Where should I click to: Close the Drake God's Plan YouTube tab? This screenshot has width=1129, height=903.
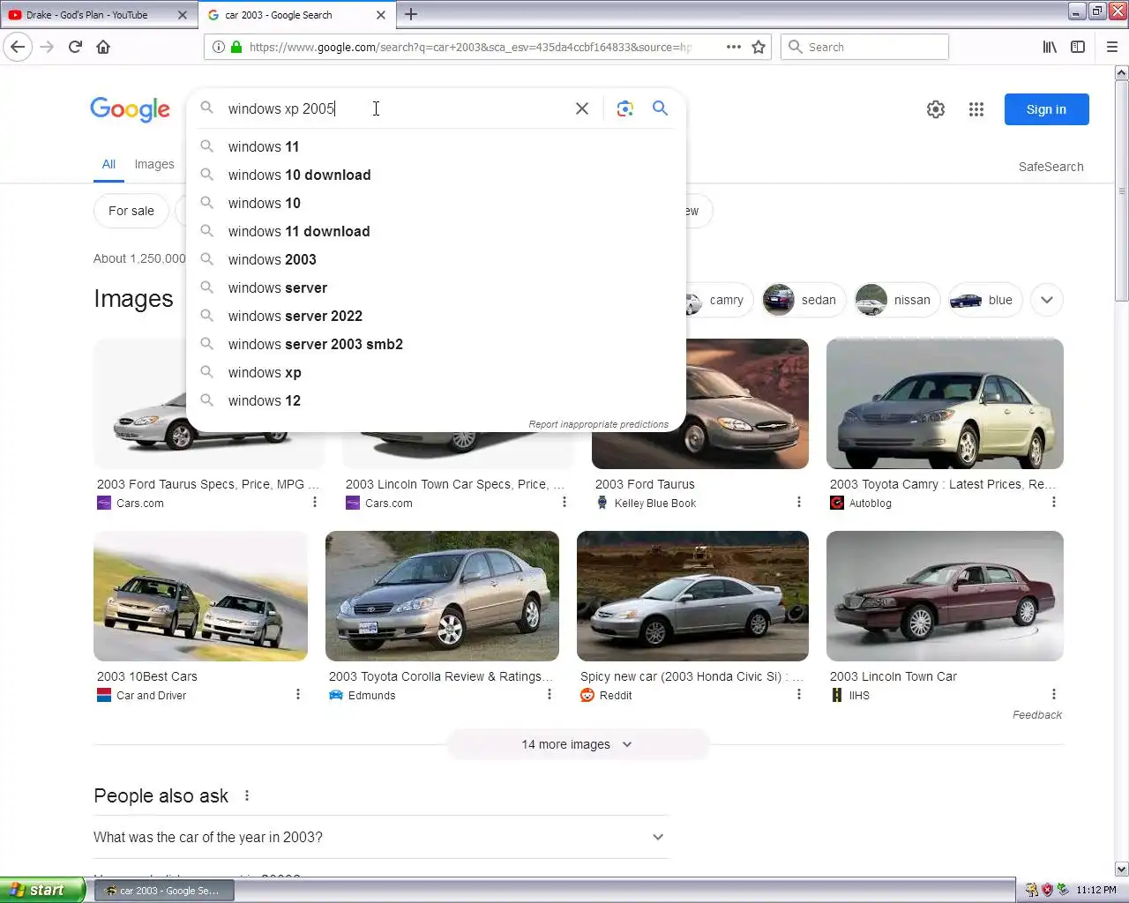(183, 15)
